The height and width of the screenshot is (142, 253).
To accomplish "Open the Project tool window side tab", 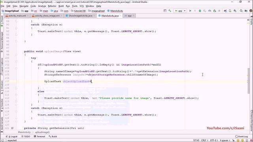I will (2, 22).
